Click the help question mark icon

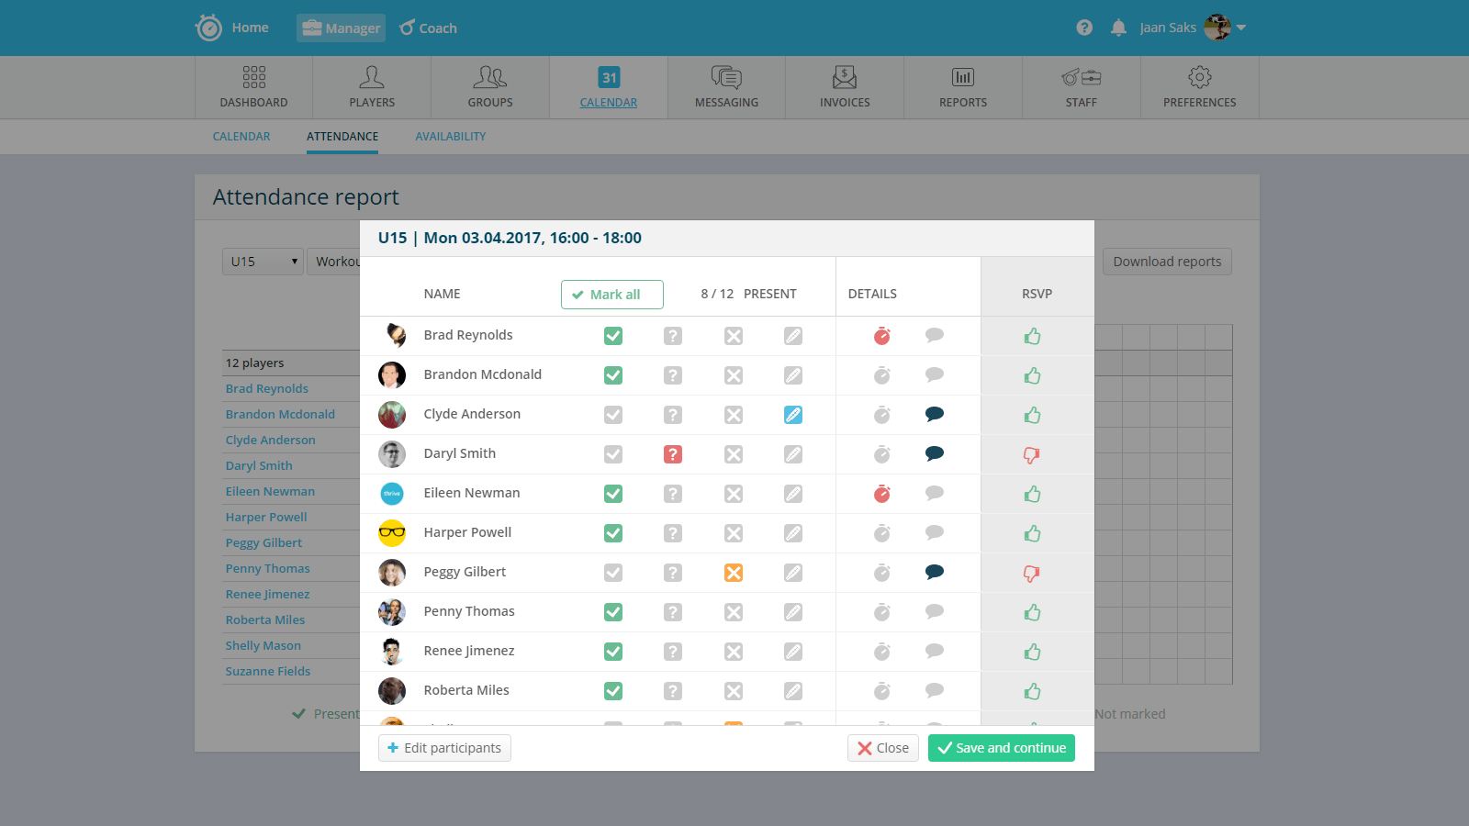tap(1084, 28)
